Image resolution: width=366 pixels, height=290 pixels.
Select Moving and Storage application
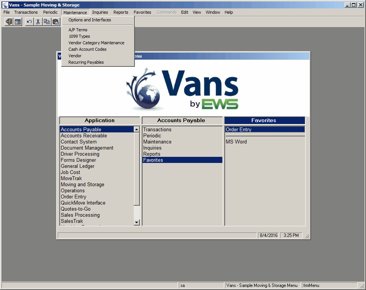97,184
